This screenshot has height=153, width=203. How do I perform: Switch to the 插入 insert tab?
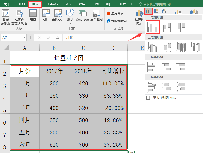(35, 4)
